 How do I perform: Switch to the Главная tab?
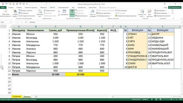coord(11,7)
